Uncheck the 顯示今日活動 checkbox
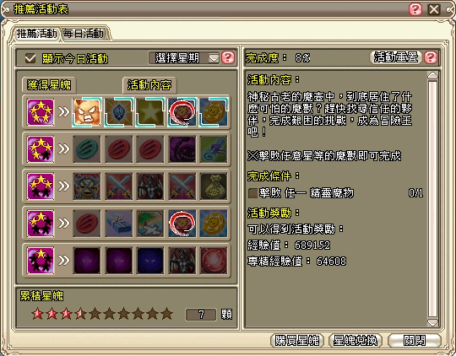 (30, 58)
